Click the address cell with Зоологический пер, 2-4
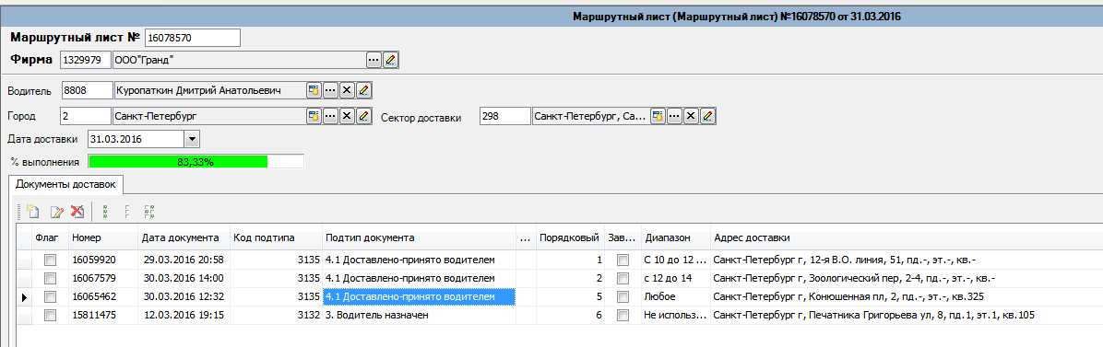The height and width of the screenshot is (347, 1103). [x=907, y=279]
